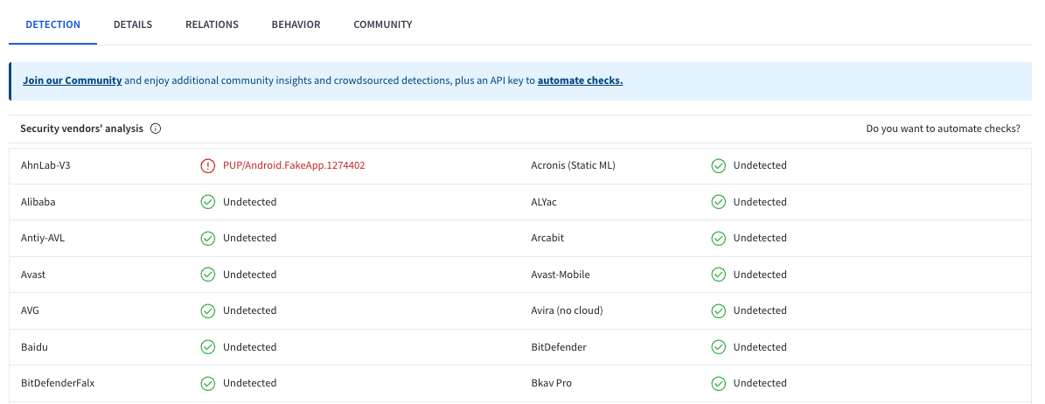Click the green check icon for Avast-Mobile
The image size is (1045, 404).
pos(719,275)
